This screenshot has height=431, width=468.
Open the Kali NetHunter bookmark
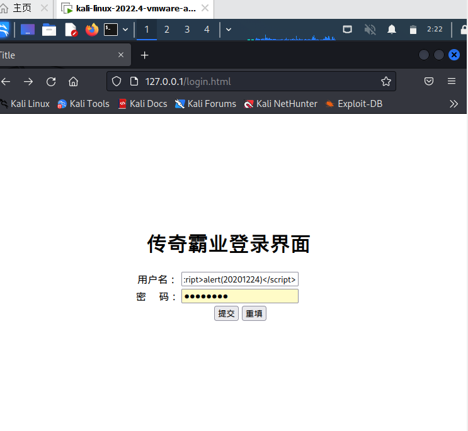pyautogui.click(x=280, y=104)
